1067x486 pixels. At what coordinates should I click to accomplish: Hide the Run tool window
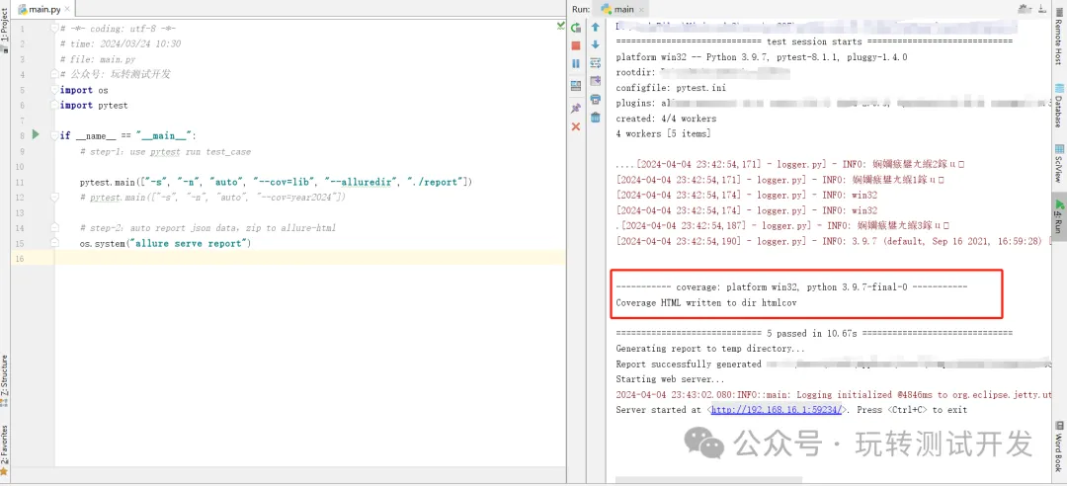click(1043, 9)
